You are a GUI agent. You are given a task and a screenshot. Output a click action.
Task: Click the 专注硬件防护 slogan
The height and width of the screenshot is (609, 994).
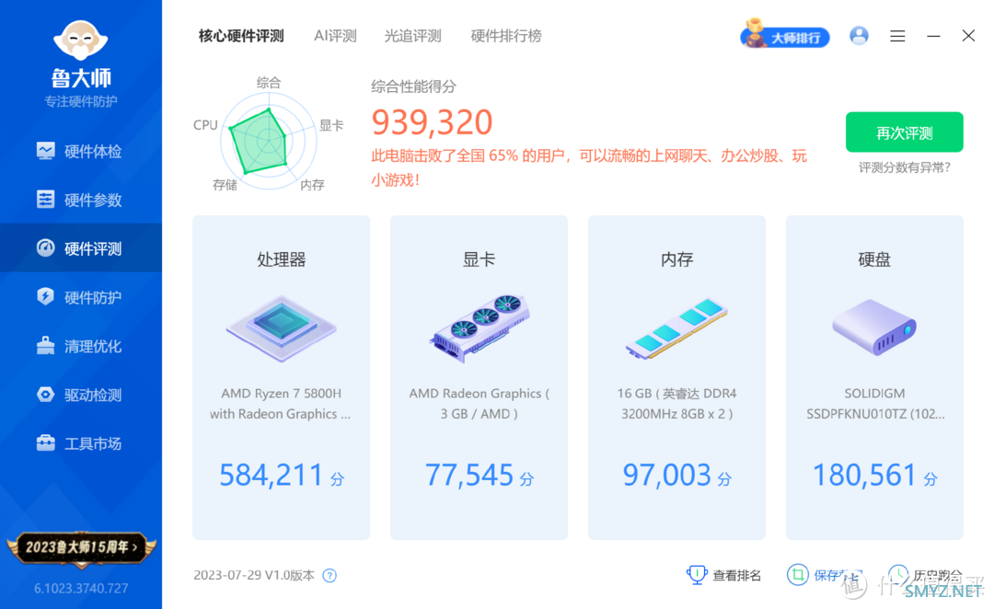point(80,101)
